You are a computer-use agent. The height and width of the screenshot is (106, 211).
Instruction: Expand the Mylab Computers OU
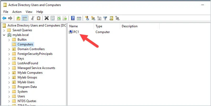point(9,73)
